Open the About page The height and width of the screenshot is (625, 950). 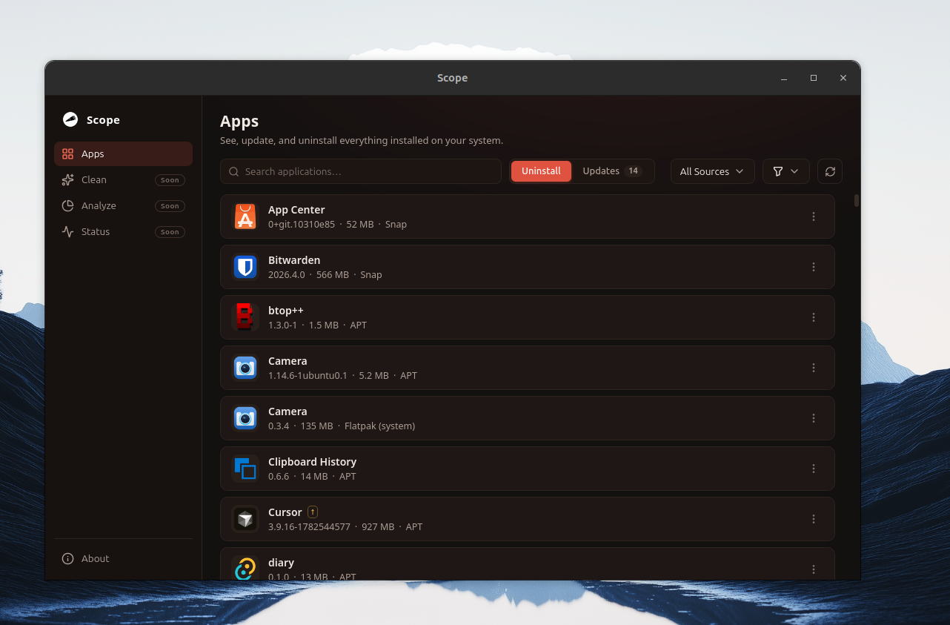tap(123, 558)
